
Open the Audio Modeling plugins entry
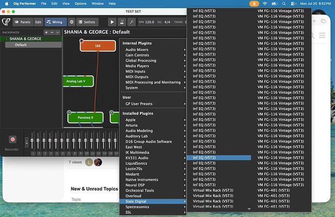click(x=153, y=131)
